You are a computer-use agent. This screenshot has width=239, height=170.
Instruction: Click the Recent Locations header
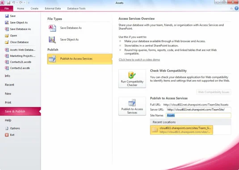point(190,122)
